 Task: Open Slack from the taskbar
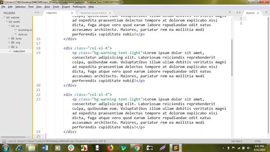point(71,148)
